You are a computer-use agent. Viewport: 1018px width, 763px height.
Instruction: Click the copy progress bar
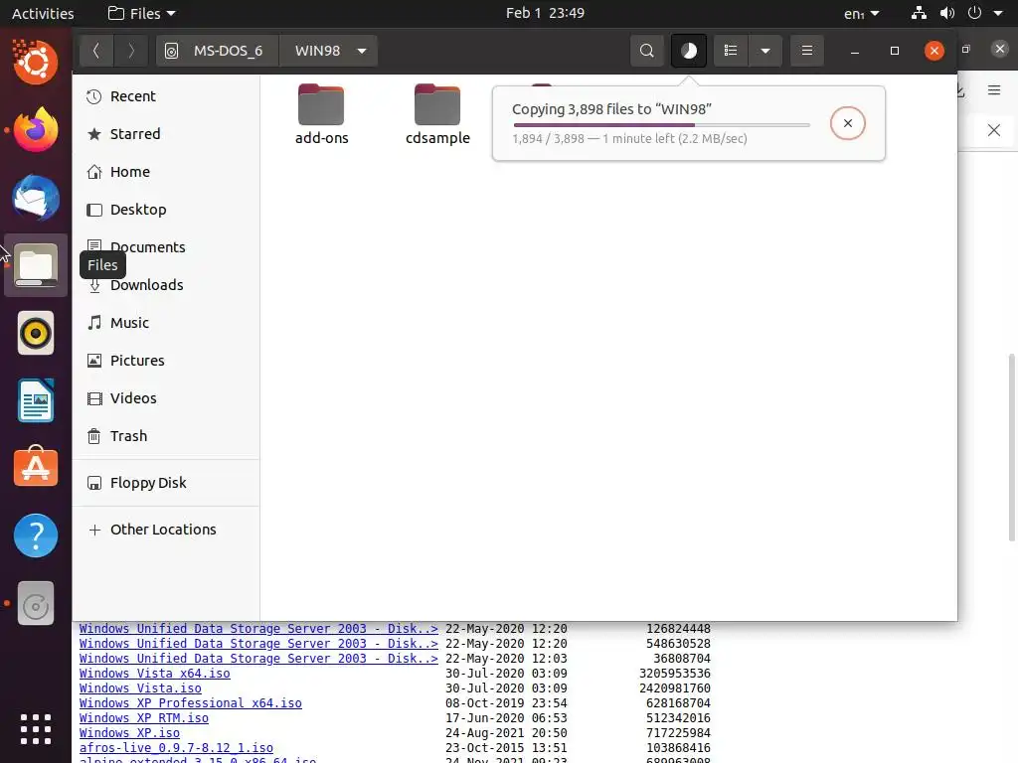click(x=661, y=124)
